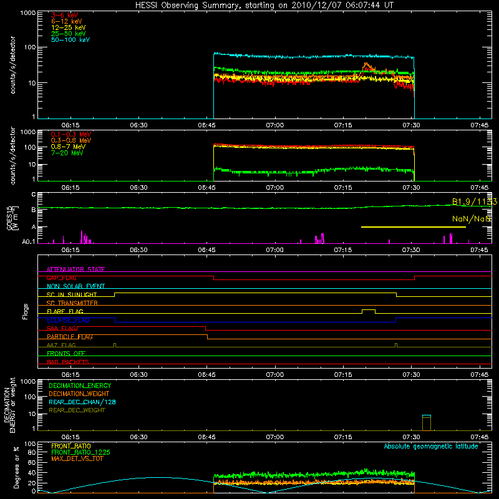Click the MAX_DET_VS_TOT legend label
499x499 pixels.
(x=77, y=458)
